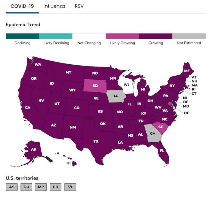Click the GU territory button

26,187
